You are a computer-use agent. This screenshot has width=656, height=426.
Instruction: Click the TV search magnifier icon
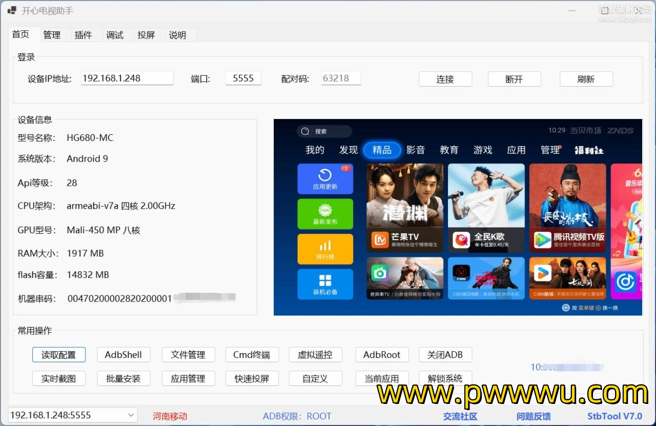305,131
